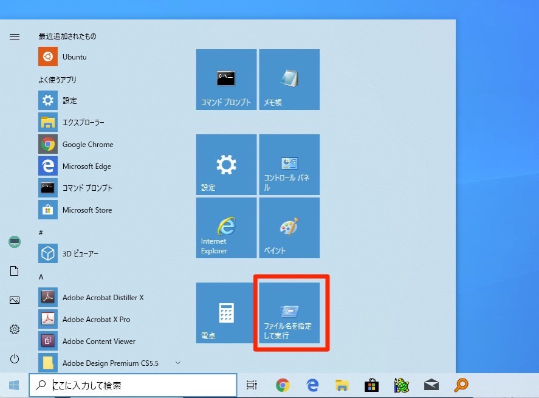Open Edge from the taskbar
Viewport: 539px width, 398px height.
click(x=312, y=385)
